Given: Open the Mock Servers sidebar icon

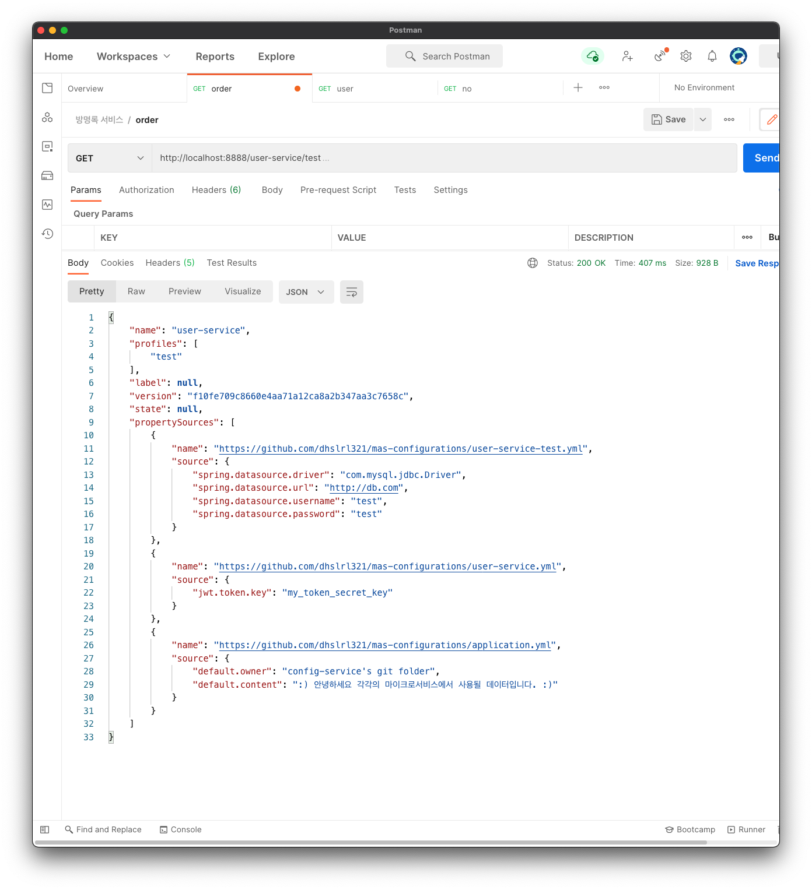Looking at the screenshot, I should (47, 175).
